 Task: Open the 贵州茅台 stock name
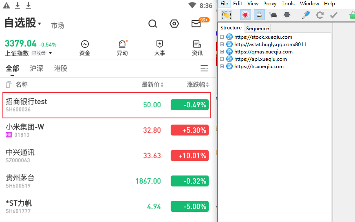20,178
